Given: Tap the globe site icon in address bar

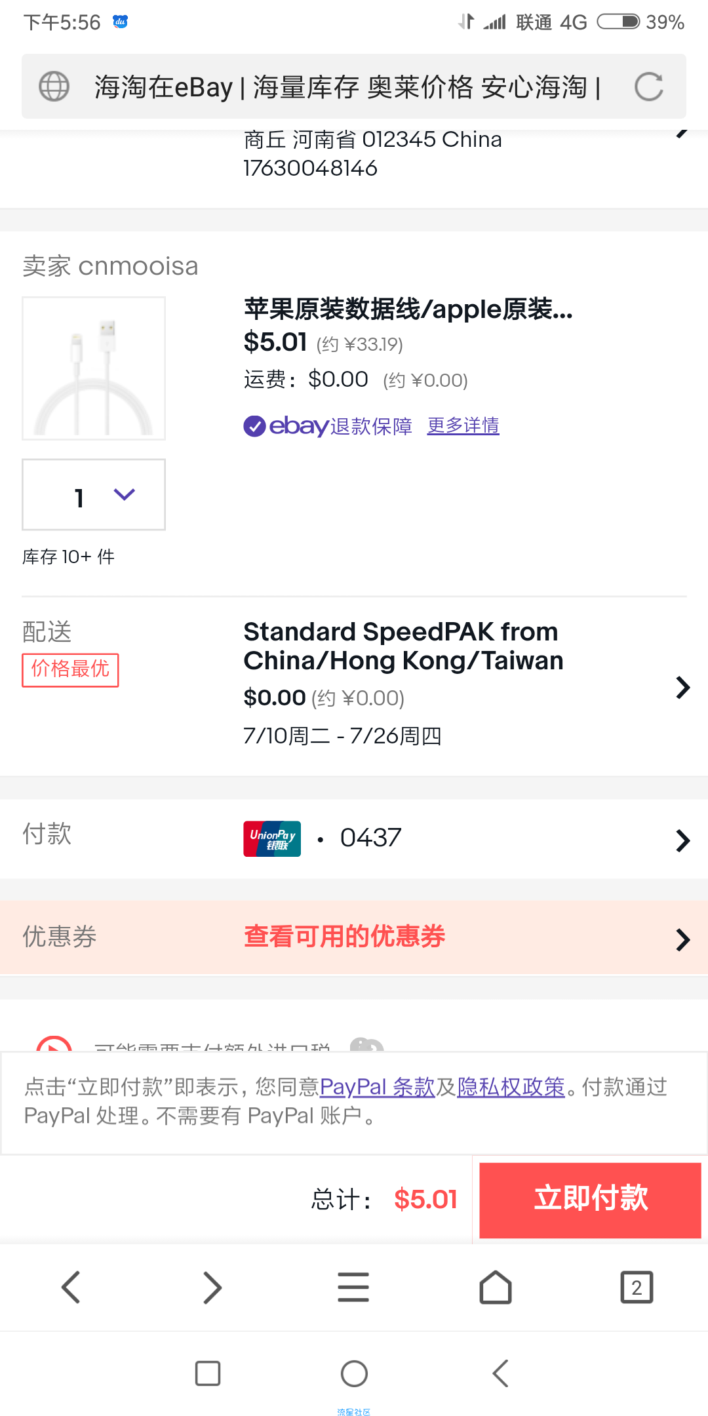Looking at the screenshot, I should (x=54, y=87).
